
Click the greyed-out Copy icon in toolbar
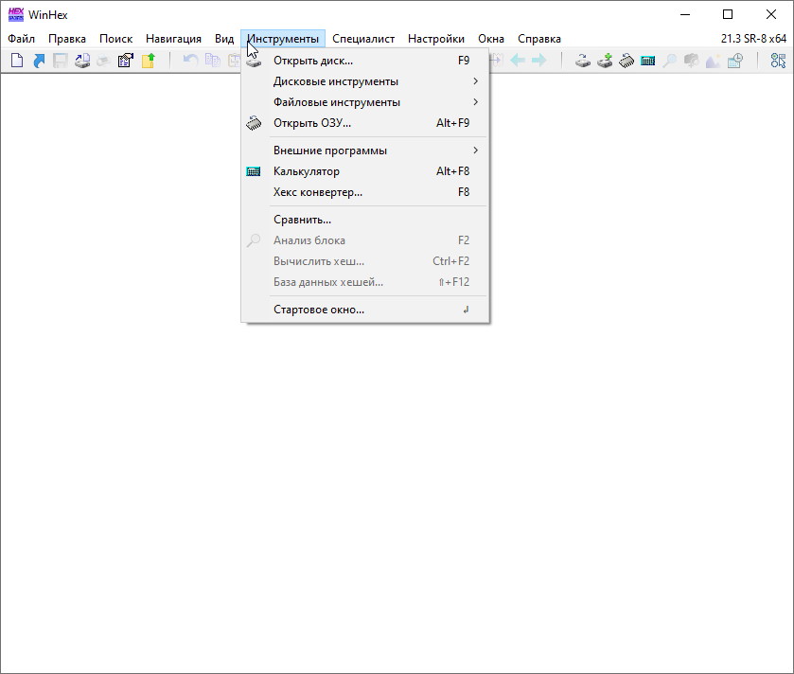click(212, 61)
